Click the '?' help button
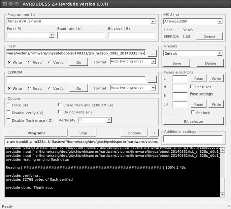The height and width of the screenshot is (209, 231). pyautogui.click(x=153, y=133)
